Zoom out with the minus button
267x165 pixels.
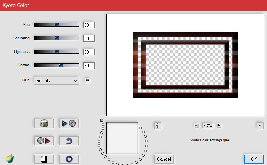click(196, 125)
